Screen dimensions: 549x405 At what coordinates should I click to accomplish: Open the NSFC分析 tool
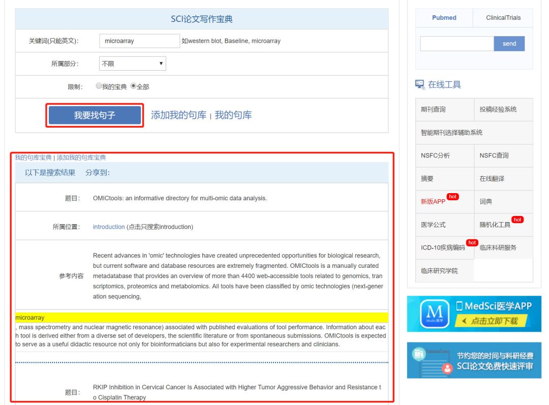point(435,155)
